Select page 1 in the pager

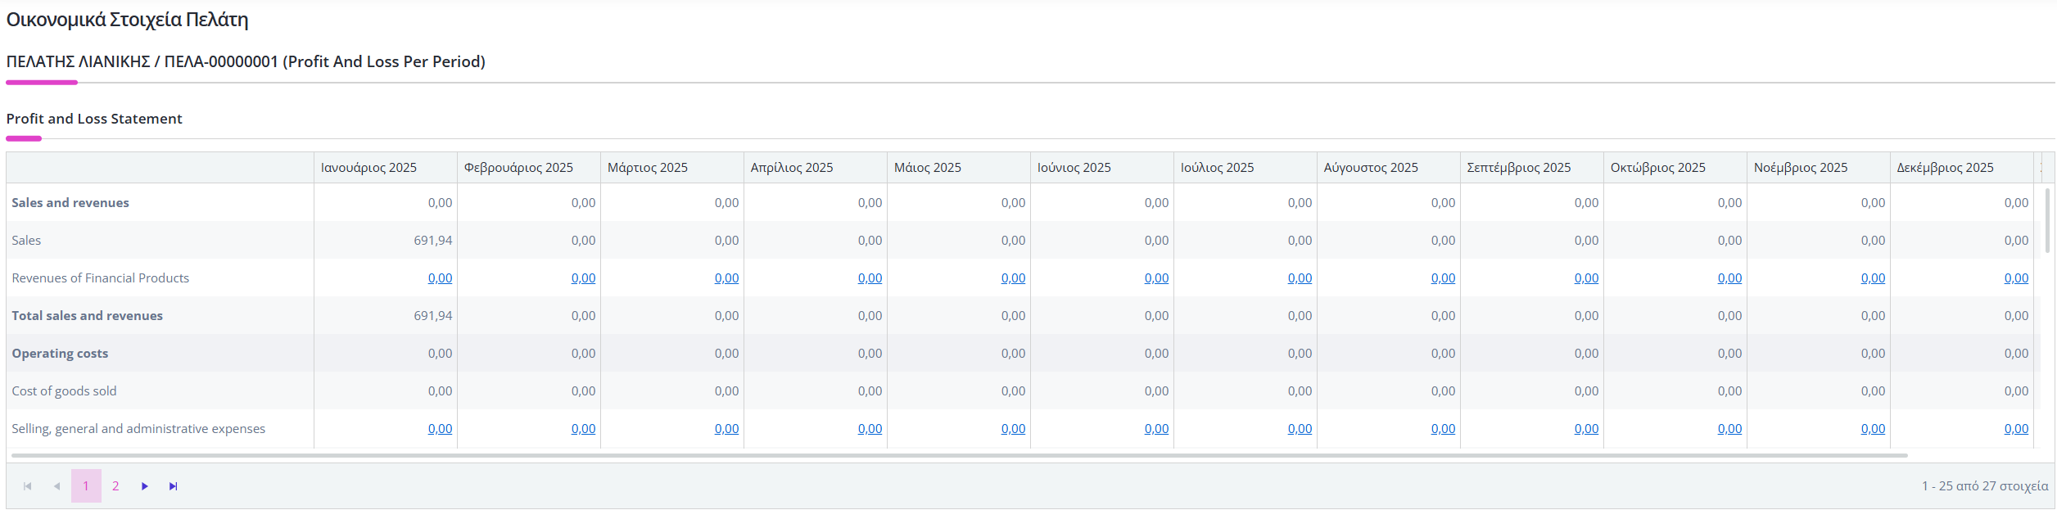tap(86, 486)
